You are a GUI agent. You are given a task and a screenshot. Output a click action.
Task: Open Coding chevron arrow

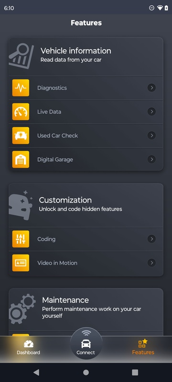click(151, 239)
